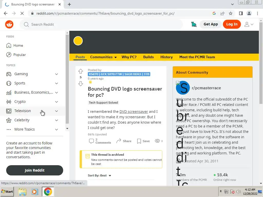Click the Reddit search magnifier icon
Image resolution: width=263 pixels, height=197 pixels.
point(26,24)
